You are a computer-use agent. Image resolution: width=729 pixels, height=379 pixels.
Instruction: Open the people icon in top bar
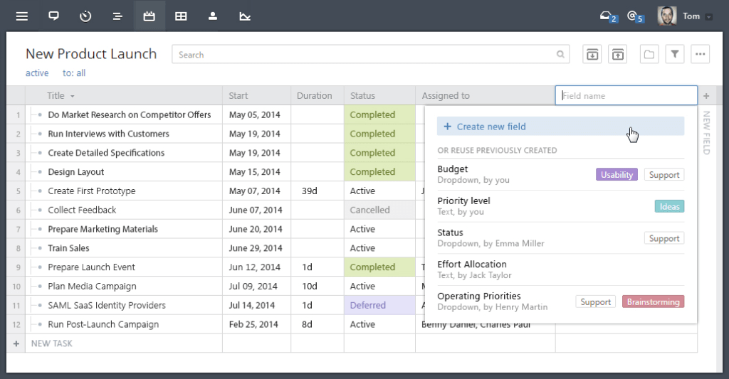click(x=212, y=16)
